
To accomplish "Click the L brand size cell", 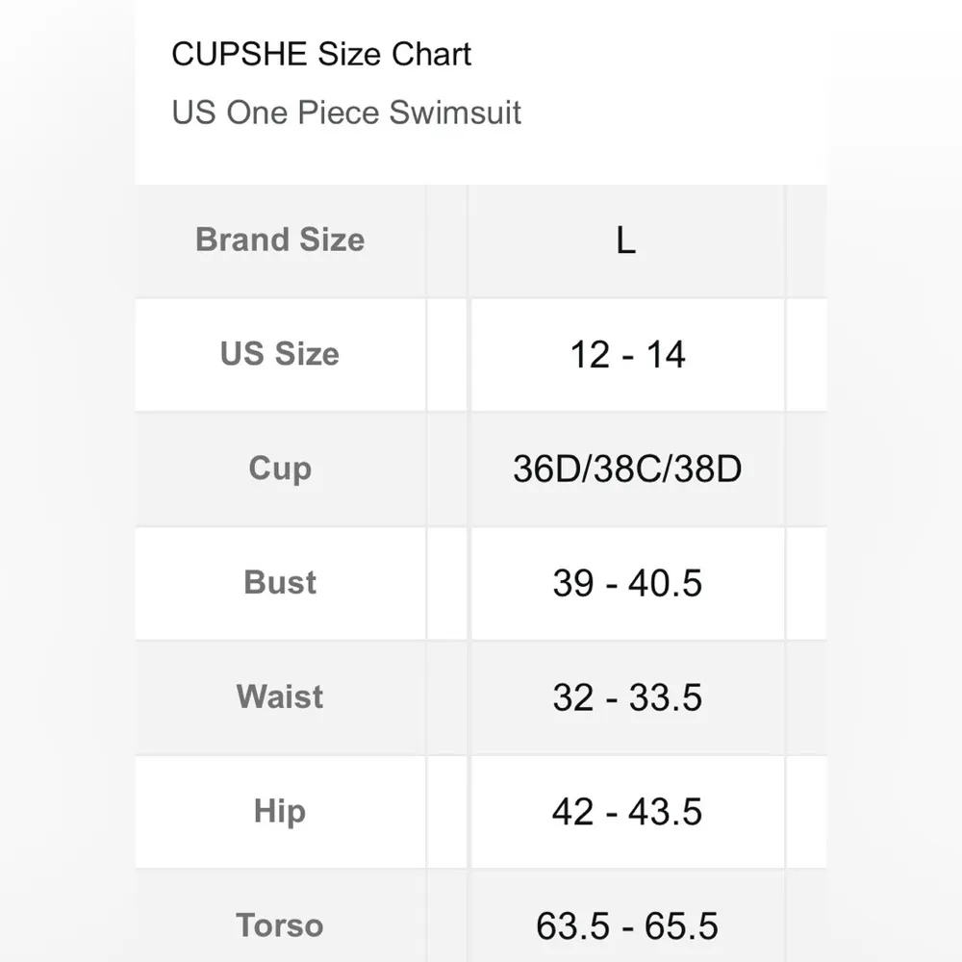I will click(x=626, y=240).
